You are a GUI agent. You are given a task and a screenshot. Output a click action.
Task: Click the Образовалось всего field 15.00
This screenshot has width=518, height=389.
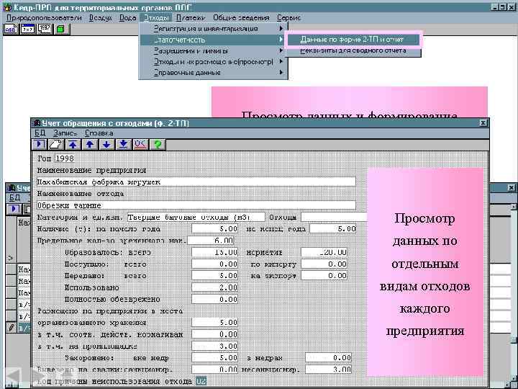(214, 252)
